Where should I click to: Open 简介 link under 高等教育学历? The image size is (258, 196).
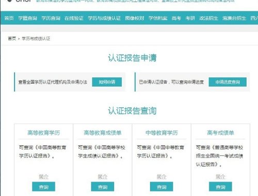[x=44, y=176]
